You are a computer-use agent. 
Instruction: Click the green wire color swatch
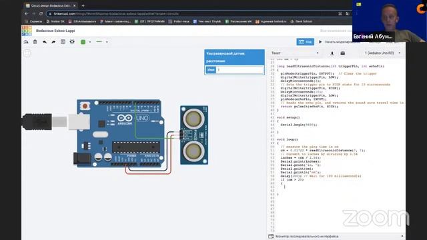(83, 42)
